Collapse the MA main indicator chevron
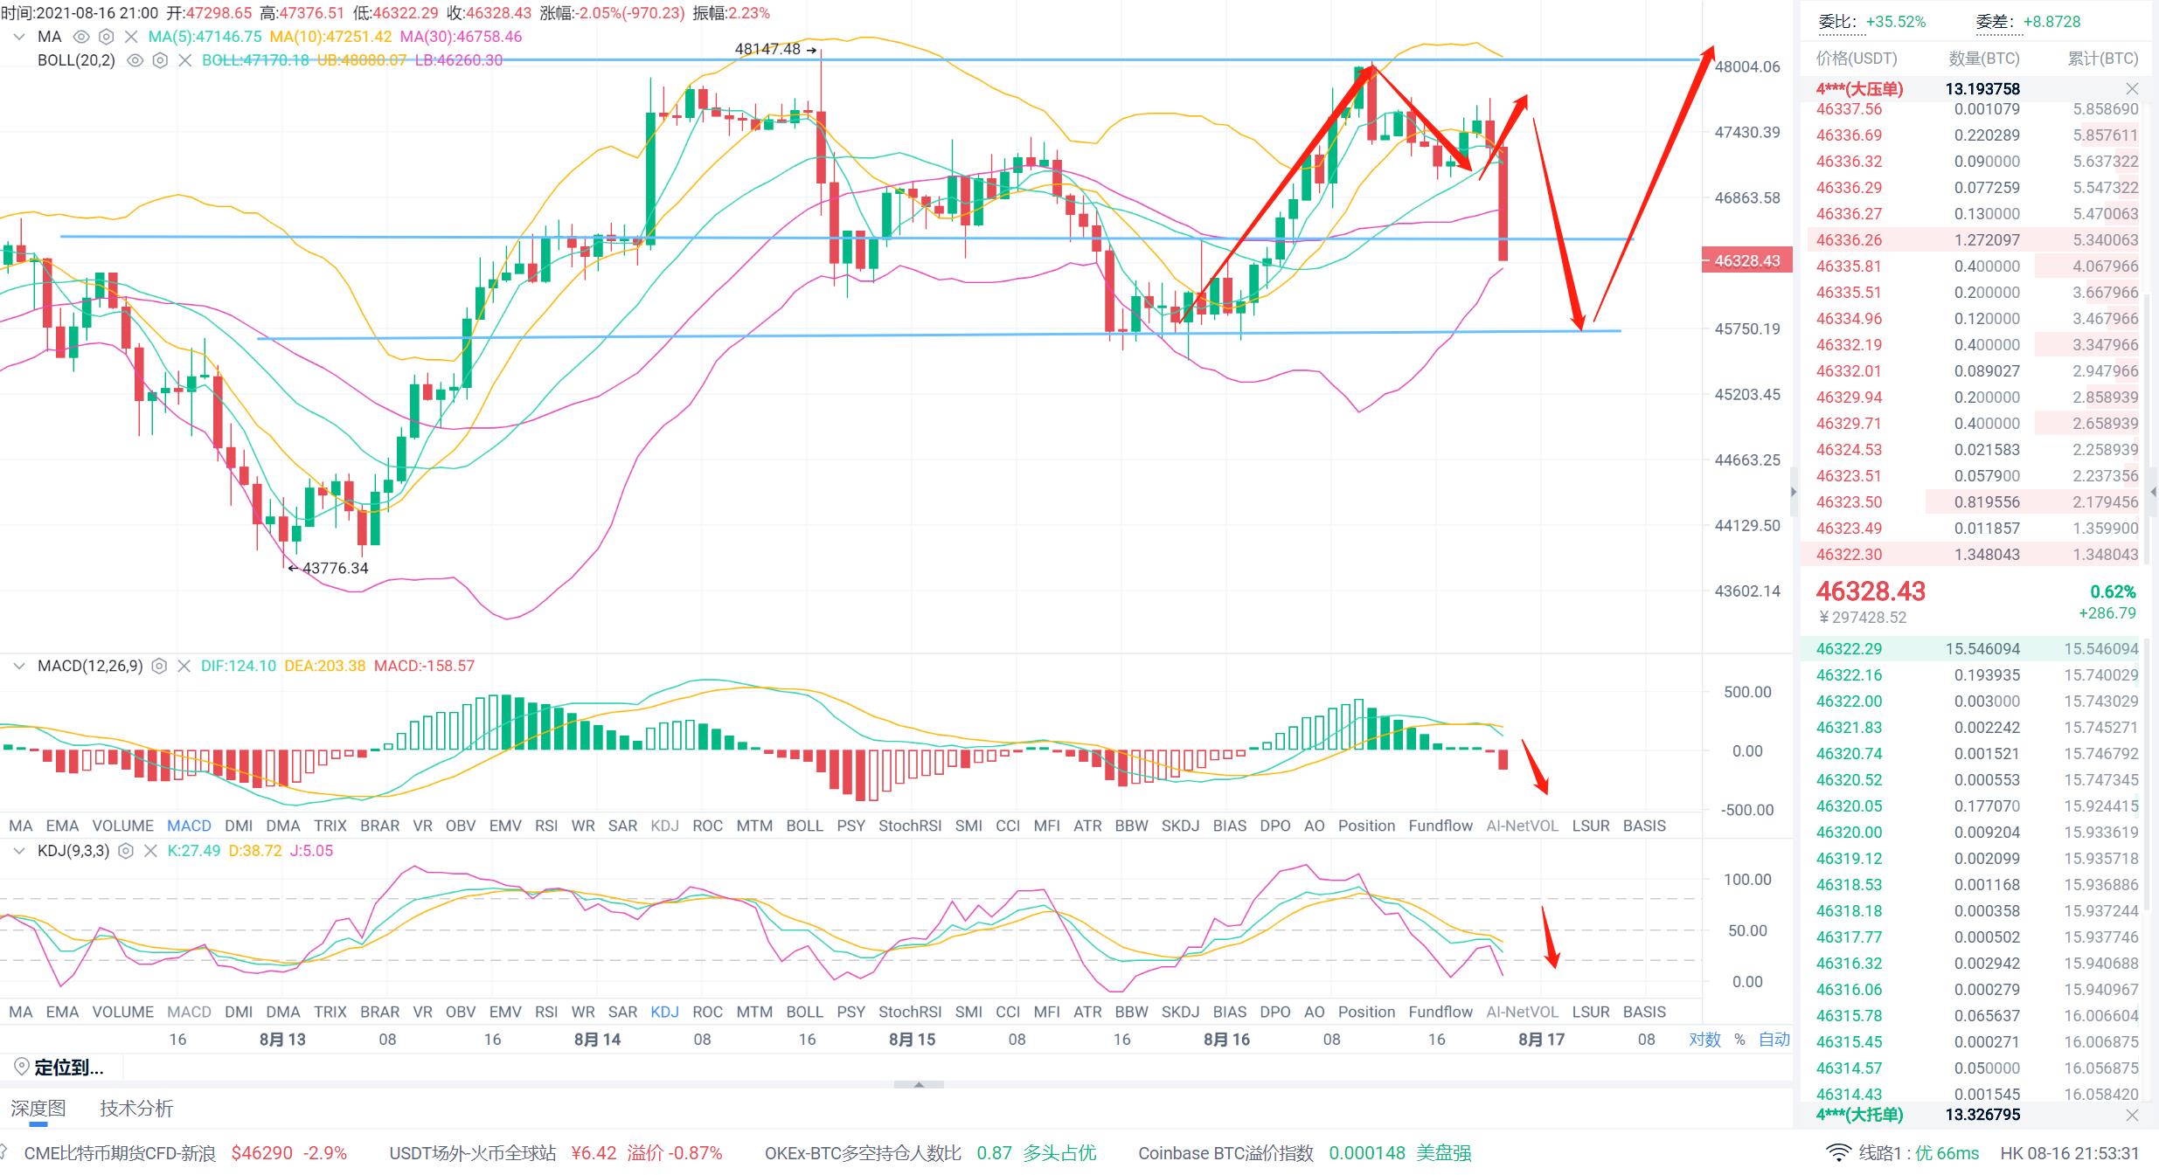2159x1175 pixels. [x=18, y=37]
